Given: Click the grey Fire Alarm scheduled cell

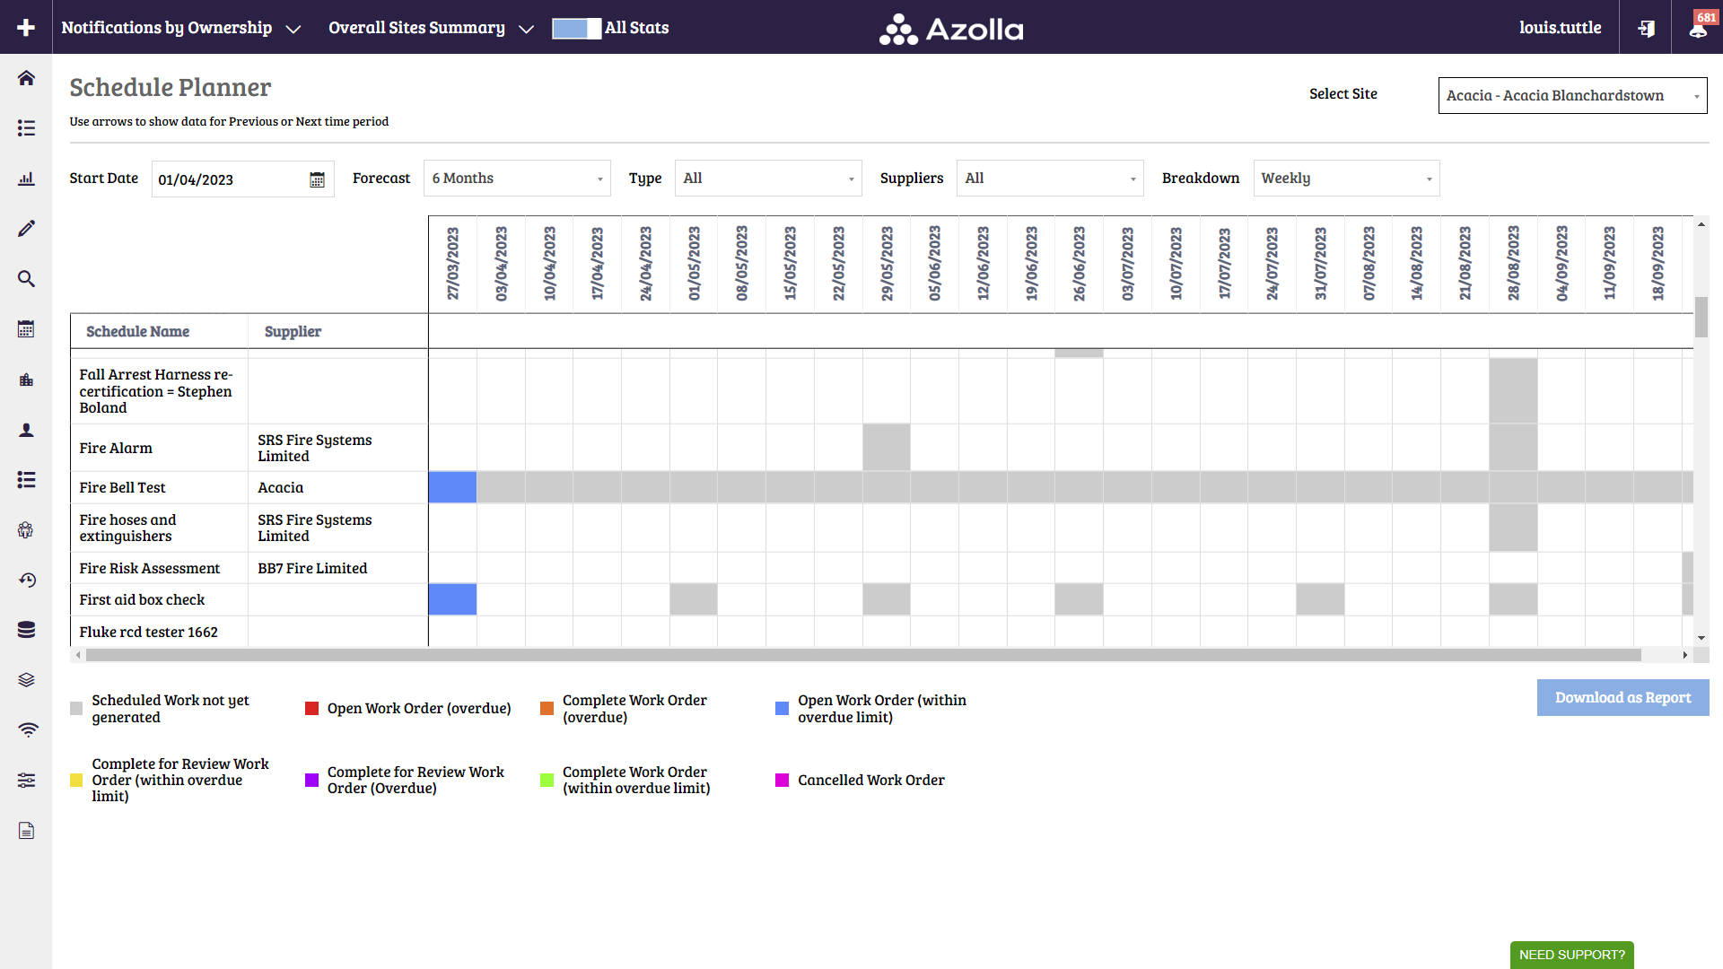Looking at the screenshot, I should (x=887, y=447).
